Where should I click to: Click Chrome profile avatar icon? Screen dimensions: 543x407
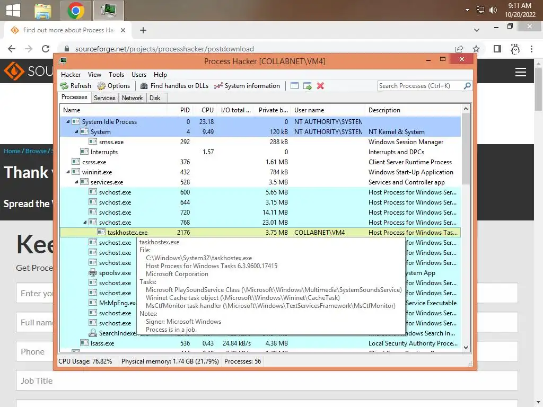[515, 49]
